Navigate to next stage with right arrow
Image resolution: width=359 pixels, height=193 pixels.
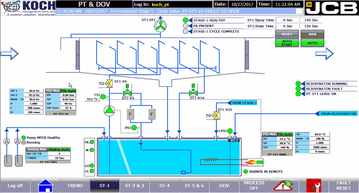click(324, 54)
